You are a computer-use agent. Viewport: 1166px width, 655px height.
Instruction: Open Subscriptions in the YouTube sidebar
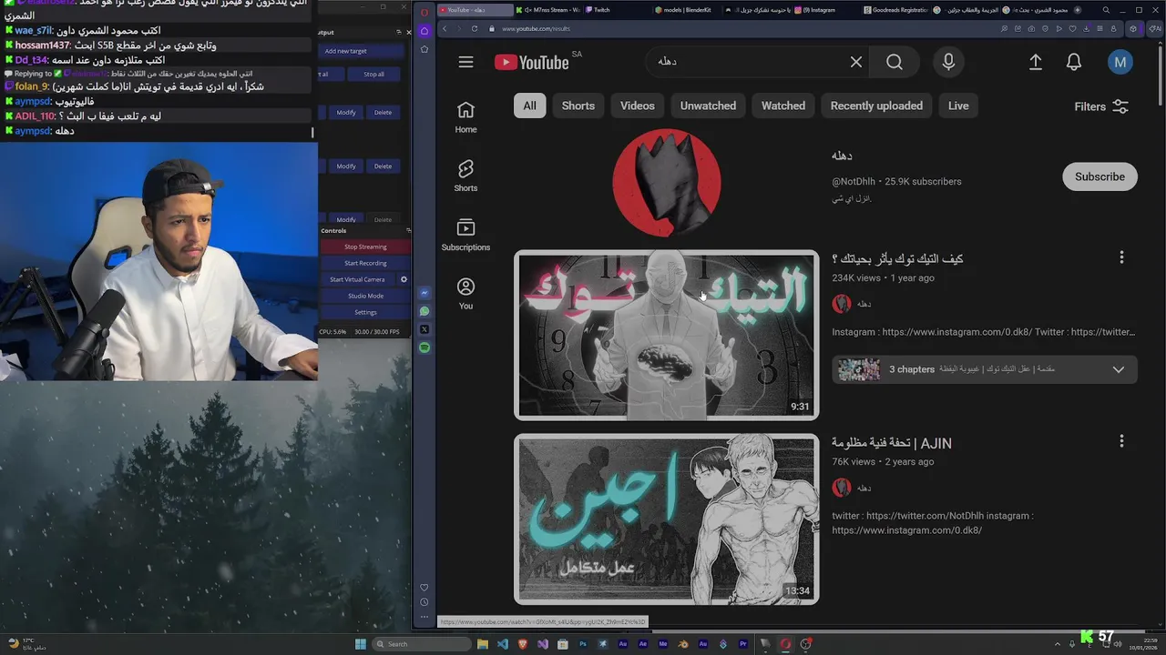[x=465, y=235]
